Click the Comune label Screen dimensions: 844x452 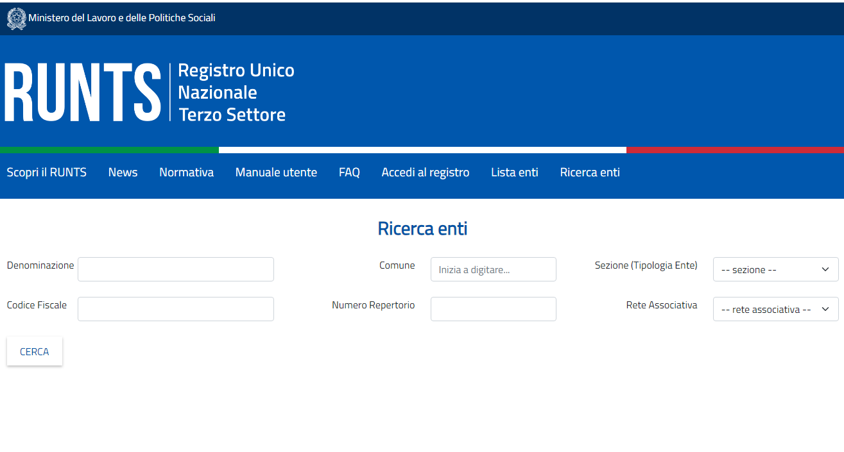pos(397,265)
